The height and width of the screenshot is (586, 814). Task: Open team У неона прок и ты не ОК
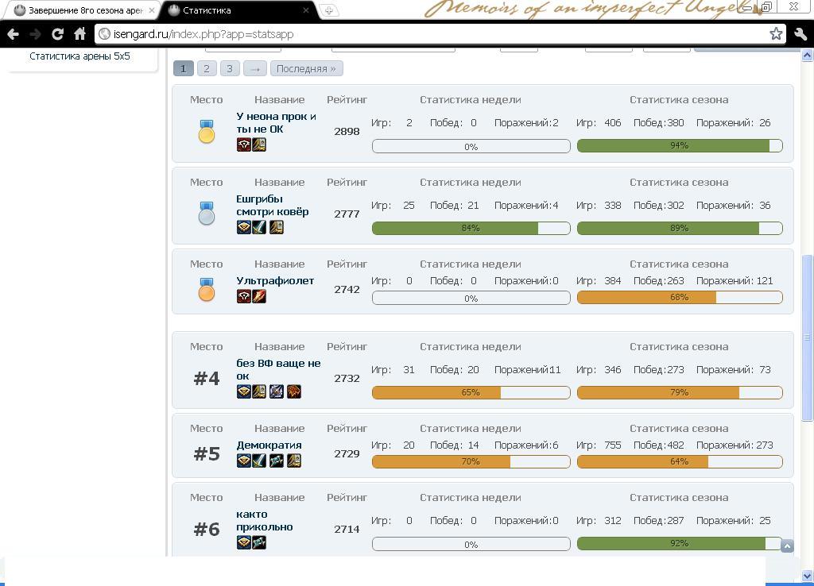276,123
